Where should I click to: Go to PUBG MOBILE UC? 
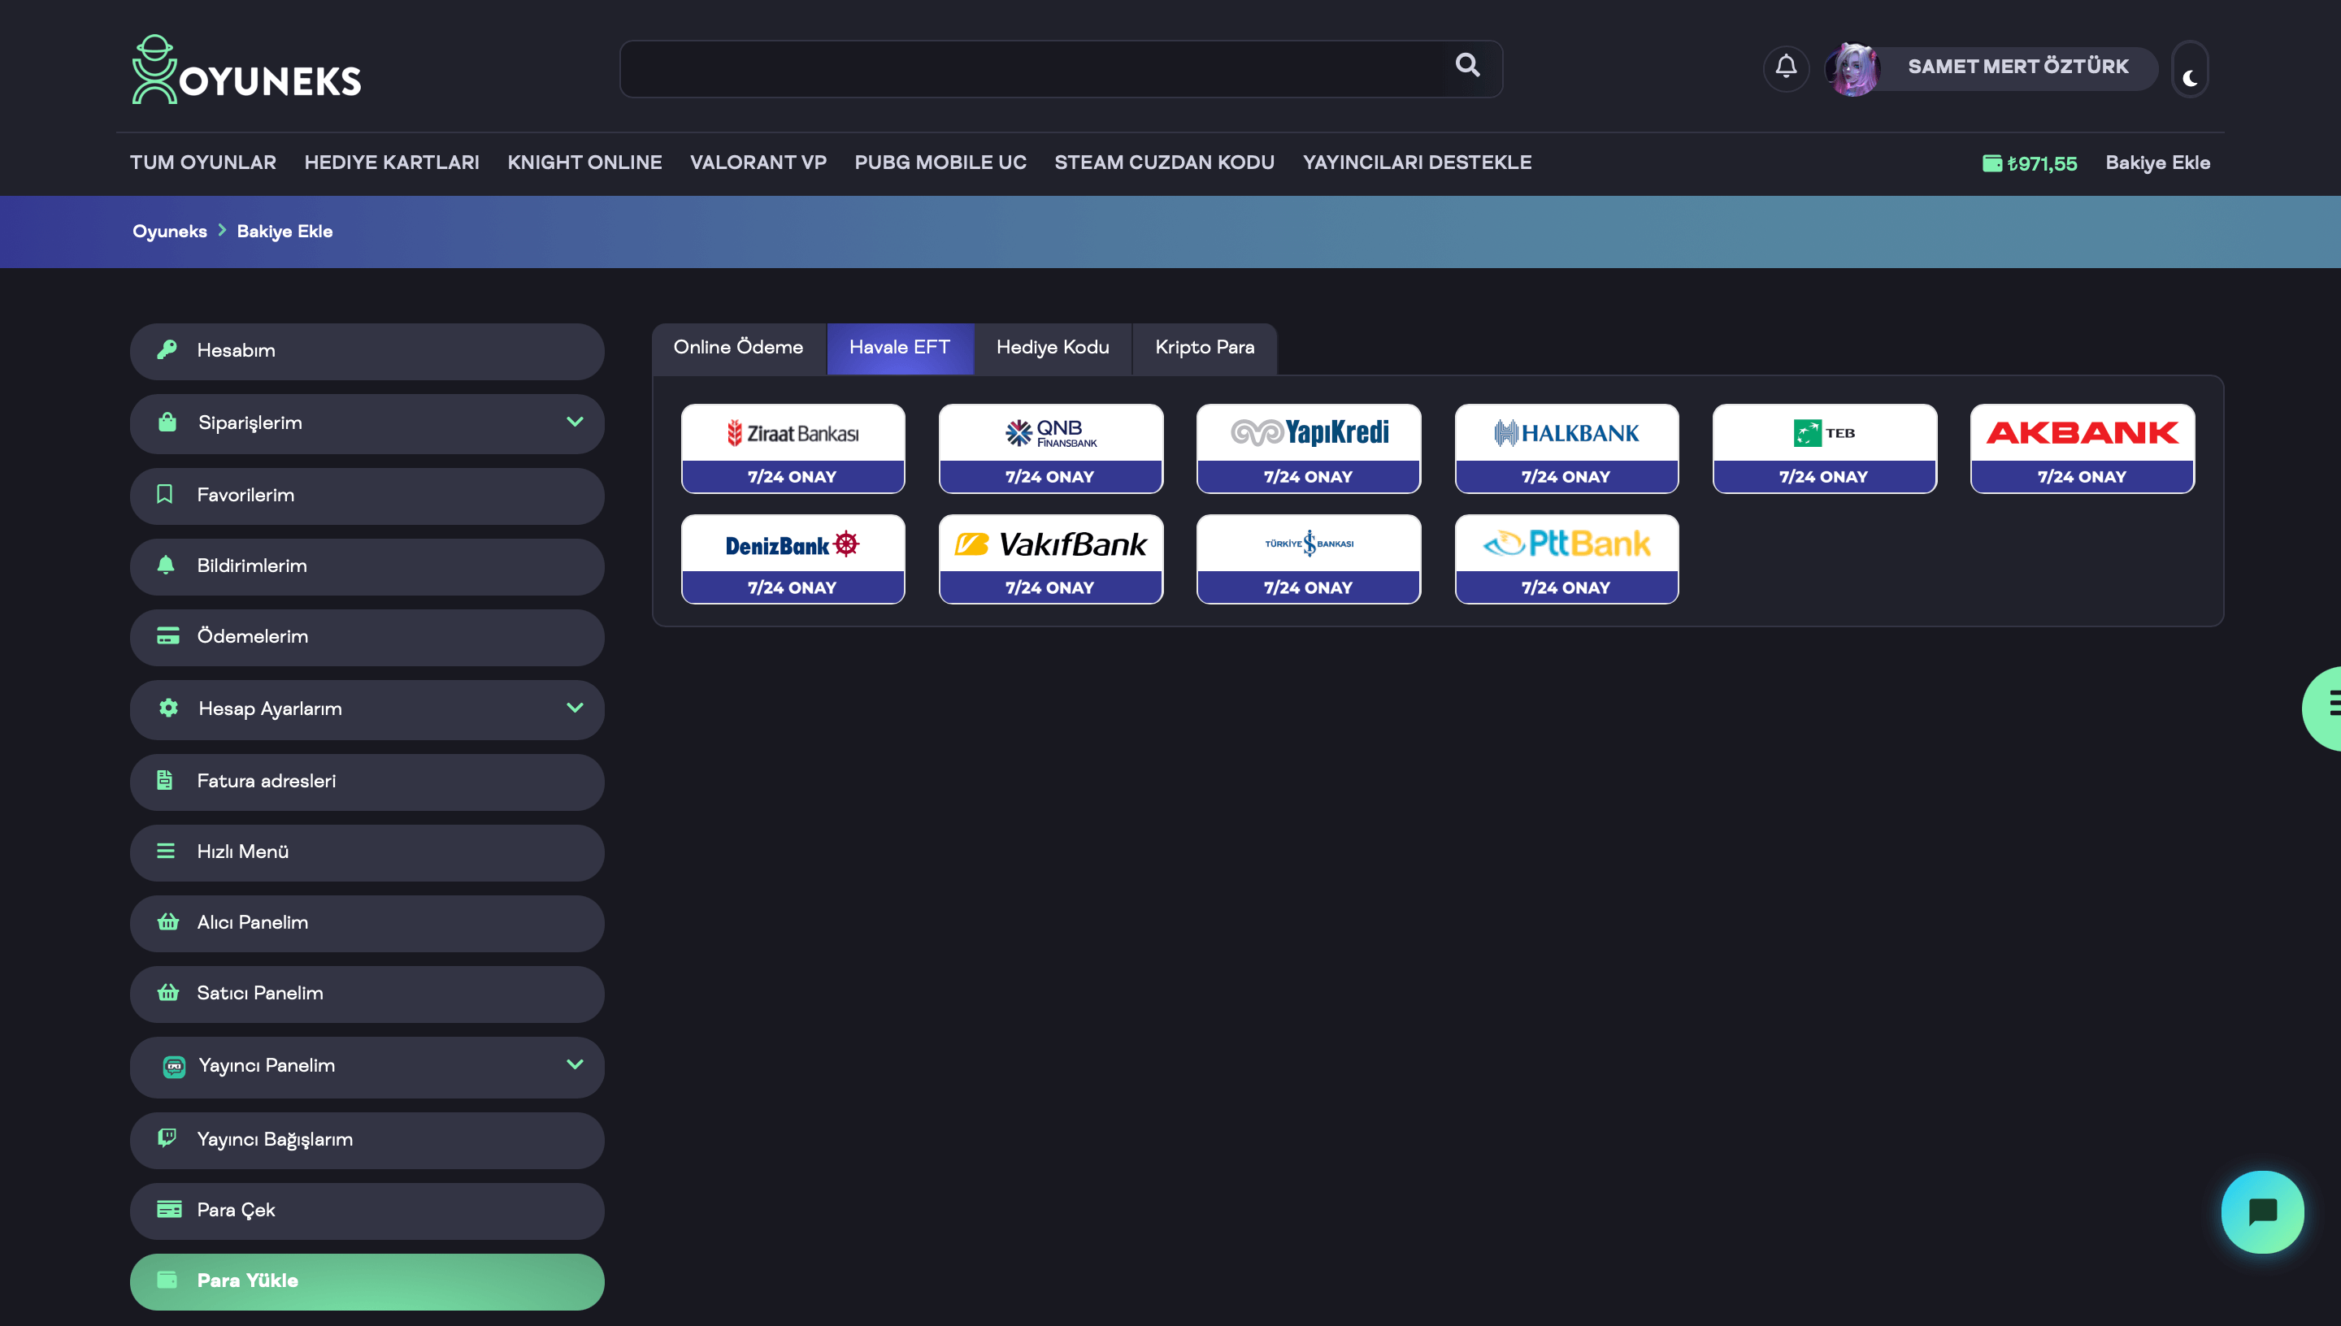[x=940, y=163]
